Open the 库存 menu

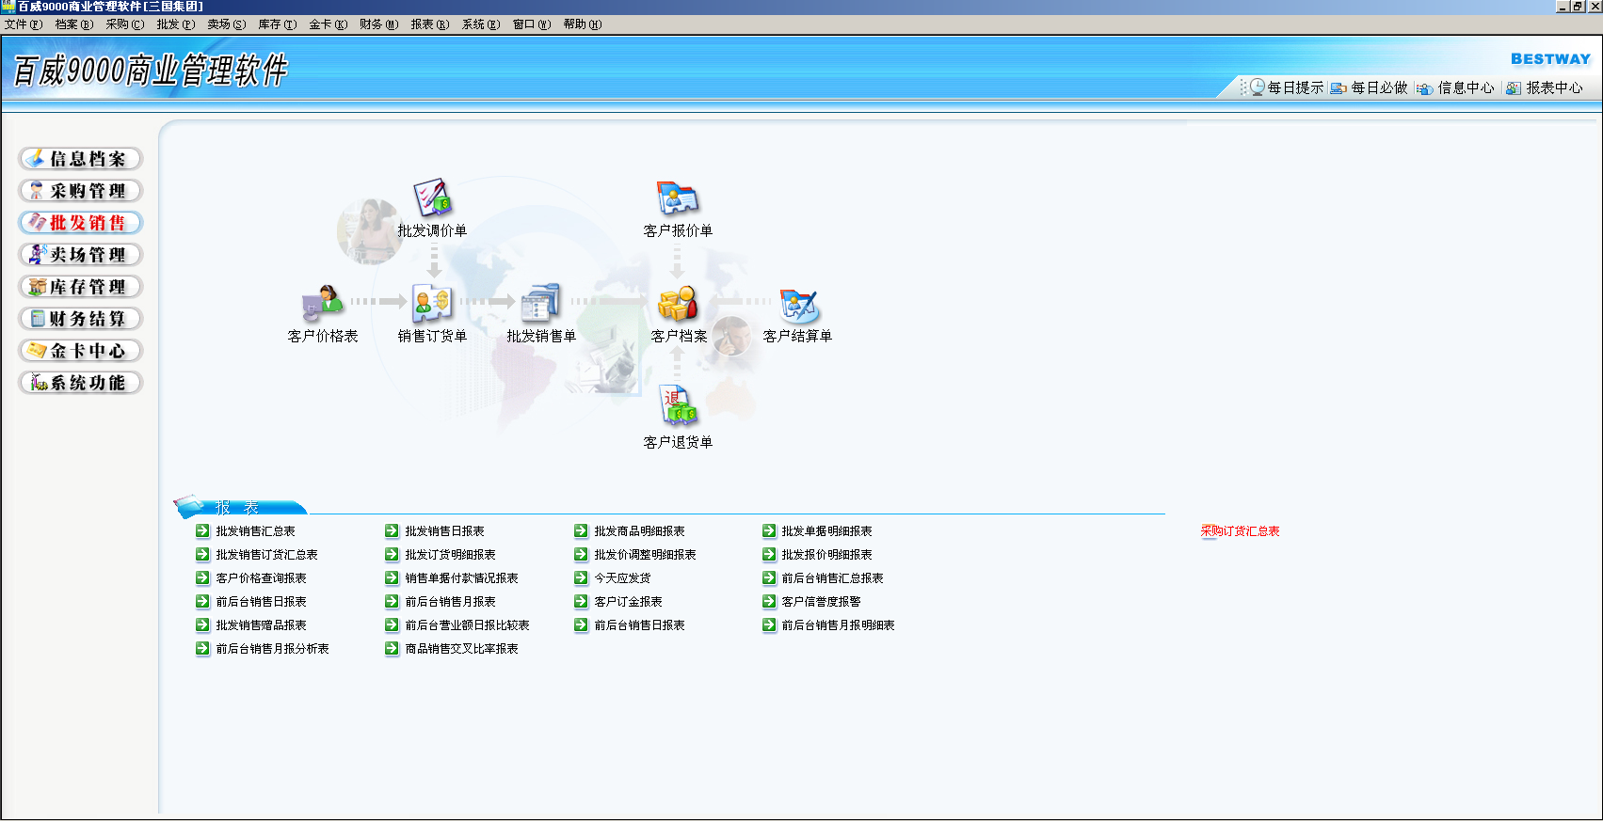(278, 24)
